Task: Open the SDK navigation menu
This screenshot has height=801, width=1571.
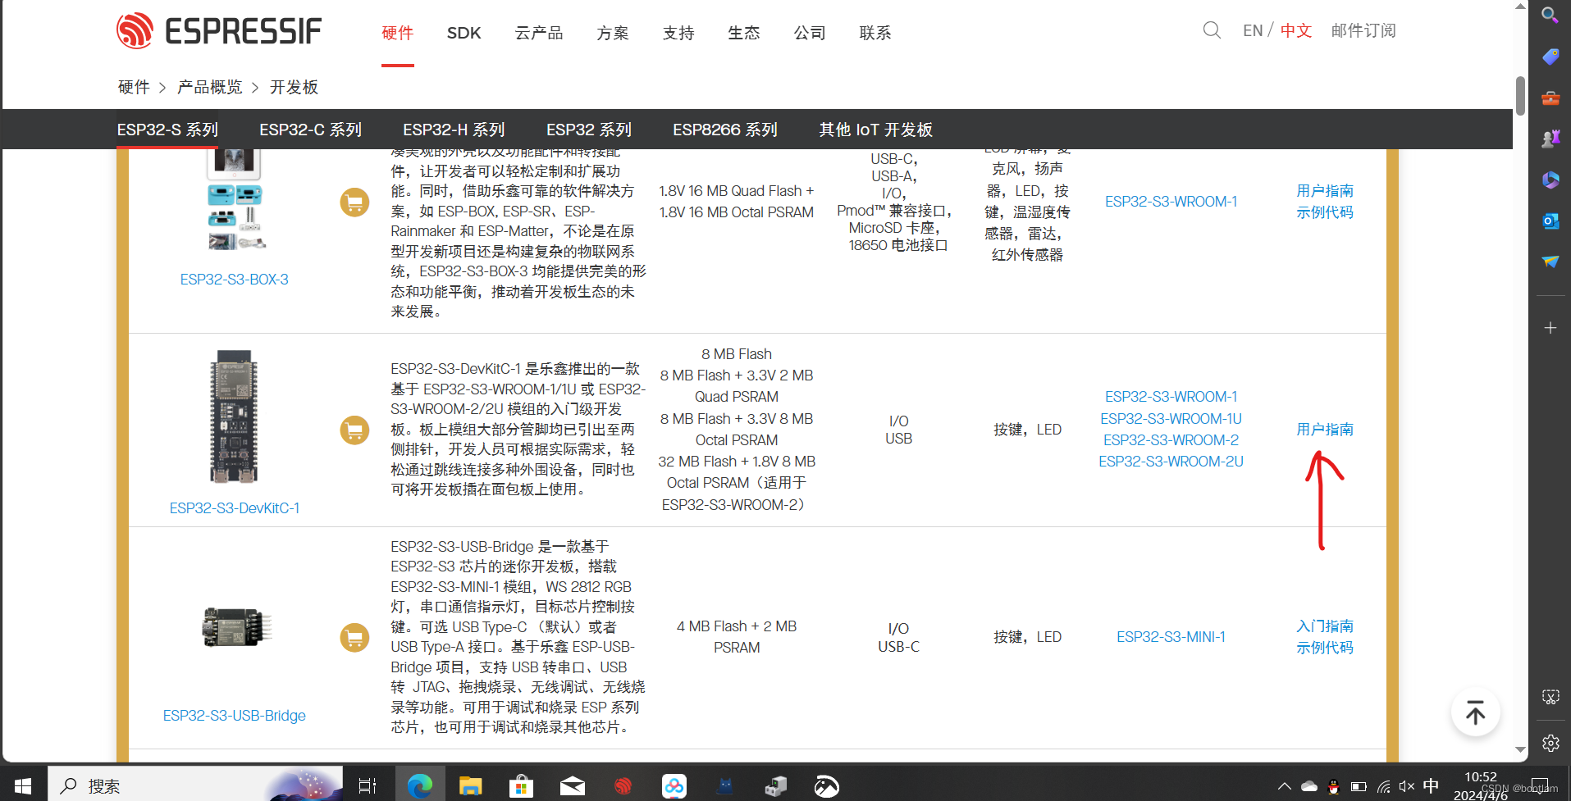Action: click(x=464, y=33)
